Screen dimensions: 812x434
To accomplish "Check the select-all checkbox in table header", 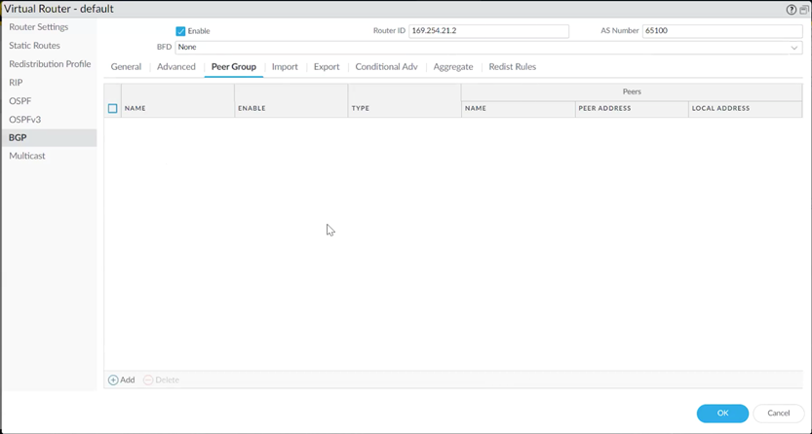I will [112, 108].
